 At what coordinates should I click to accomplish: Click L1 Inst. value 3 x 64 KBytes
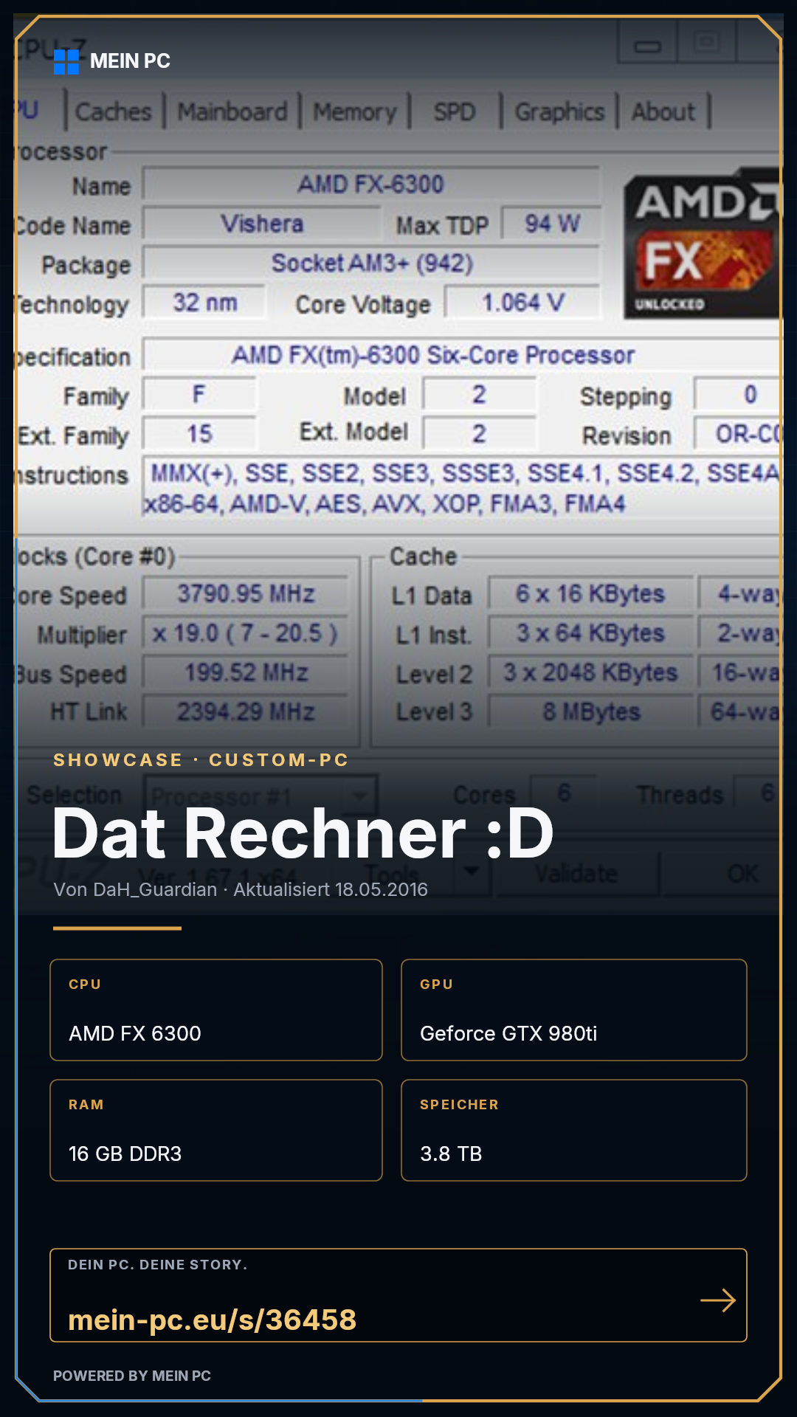(x=590, y=633)
